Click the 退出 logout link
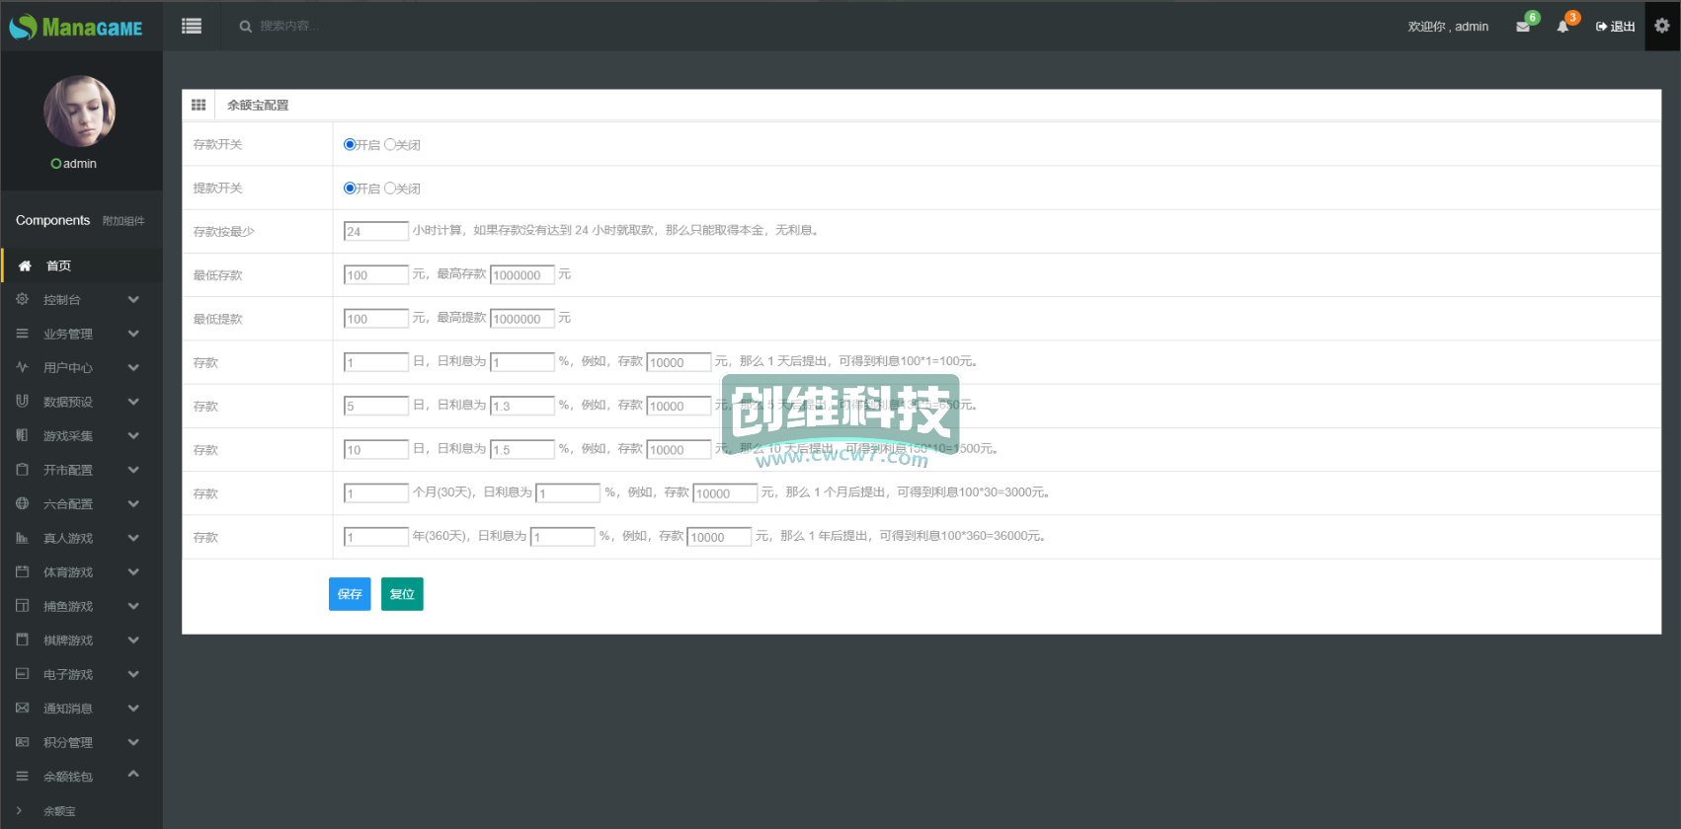The height and width of the screenshot is (829, 1681). (x=1616, y=27)
